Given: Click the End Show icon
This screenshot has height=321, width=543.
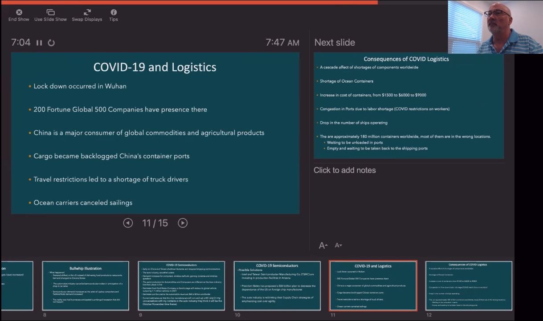Looking at the screenshot, I should [x=19, y=12].
